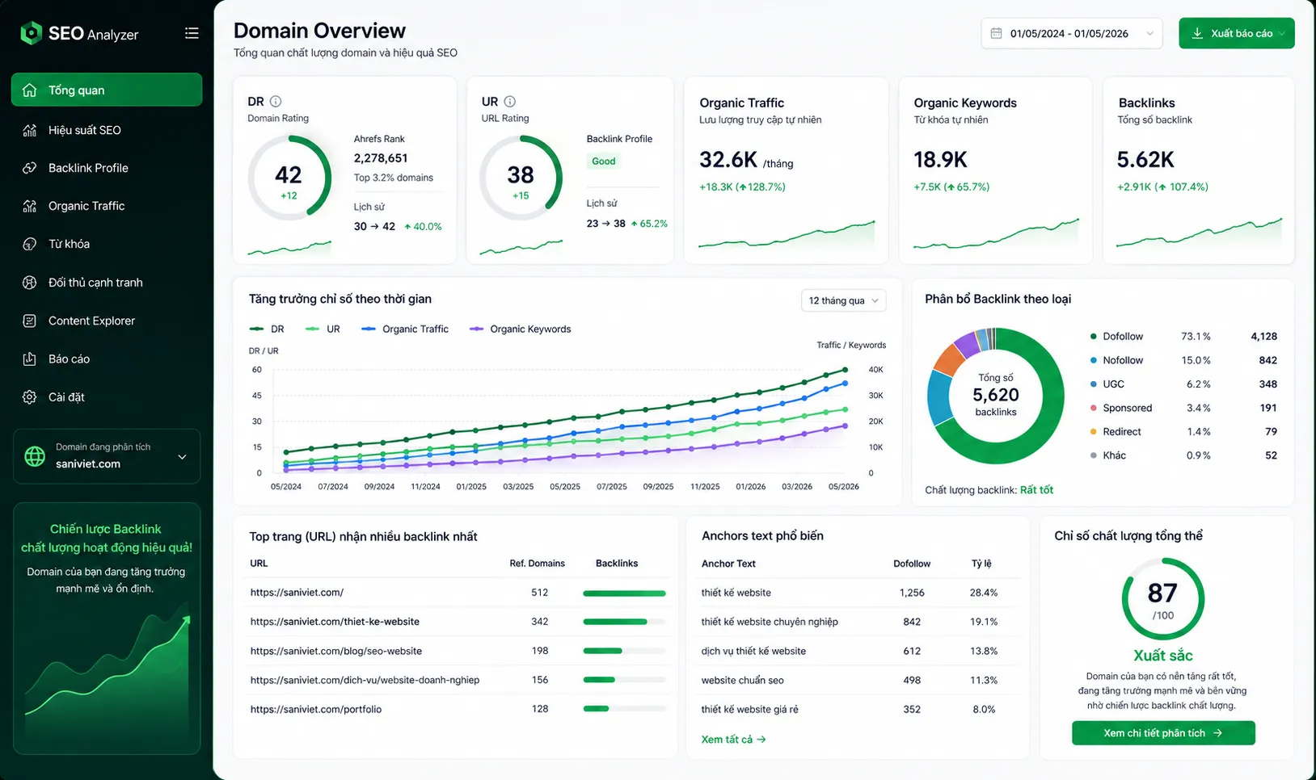Screen dimensions: 1316x780
Task: Open the saniviet.com/dich-vu/website-doanh-nghiep URL link
Action: click(365, 680)
